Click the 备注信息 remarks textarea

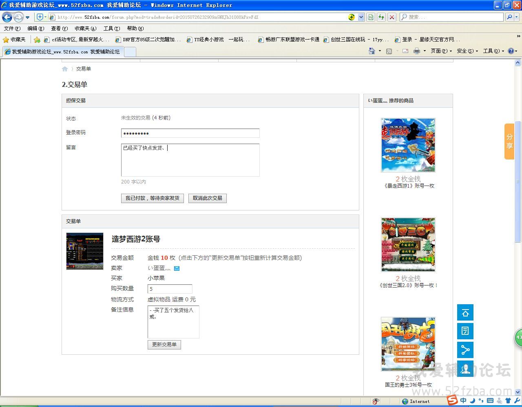[173, 322]
